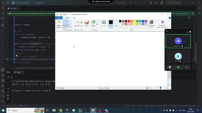202x113 pixels.
Task: Open Paint File tab
Action: click(x=59, y=18)
